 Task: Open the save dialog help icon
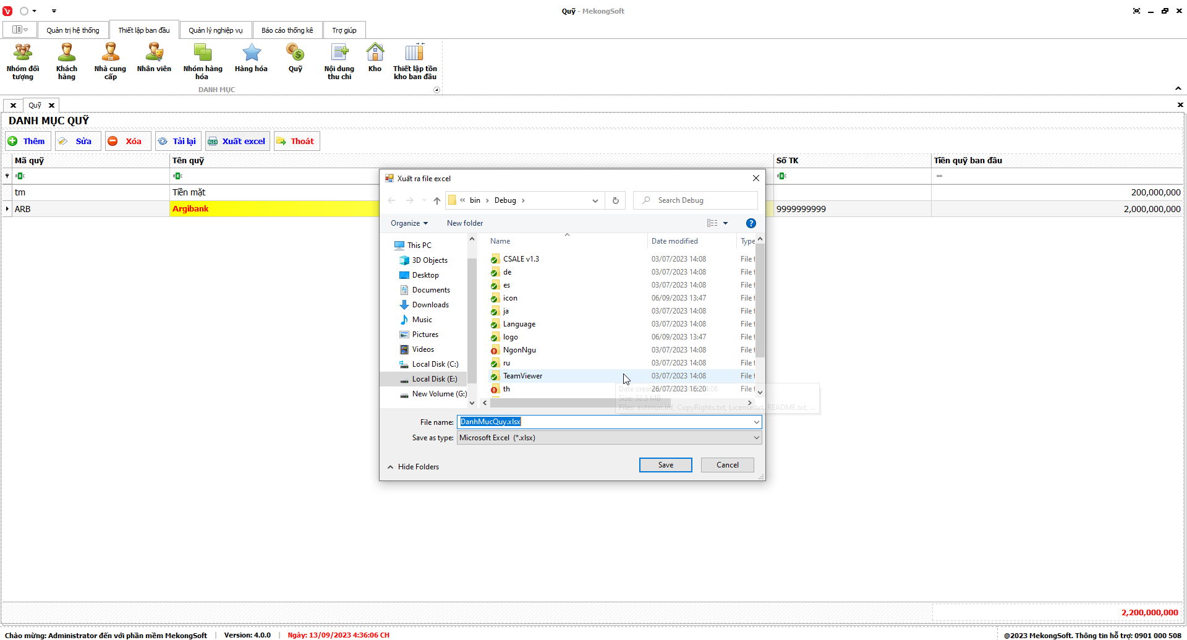pos(751,223)
